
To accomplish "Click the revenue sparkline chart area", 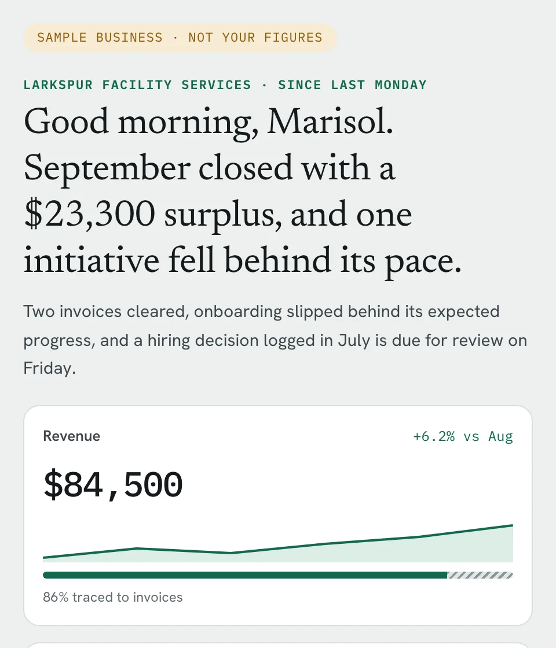I will tap(278, 543).
